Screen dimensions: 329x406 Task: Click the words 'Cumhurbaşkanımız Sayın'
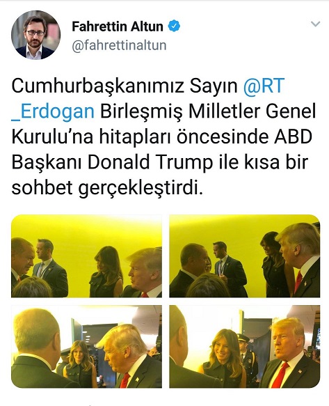coord(125,86)
